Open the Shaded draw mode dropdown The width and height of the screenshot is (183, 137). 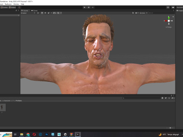(x=28, y=13)
